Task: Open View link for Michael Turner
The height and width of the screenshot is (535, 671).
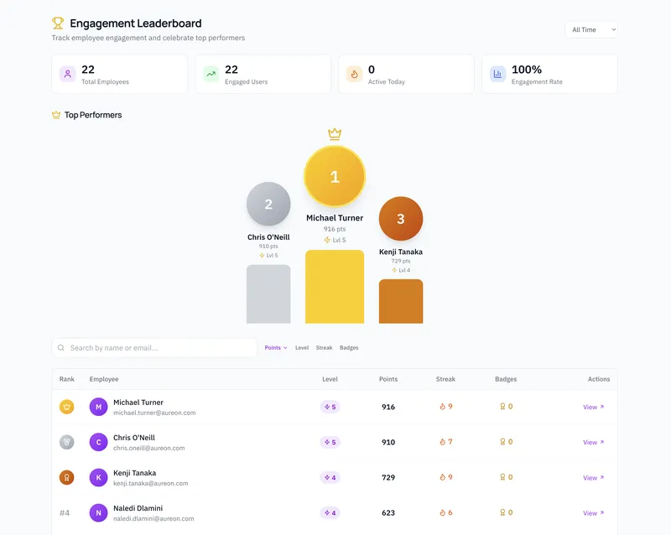Action: point(593,407)
